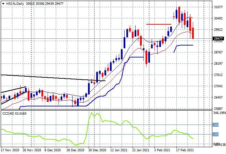Image resolution: width=226 pixels, height=154 pixels.
Task: Click the 22 Jan 2021 date label
Action: click(141, 150)
